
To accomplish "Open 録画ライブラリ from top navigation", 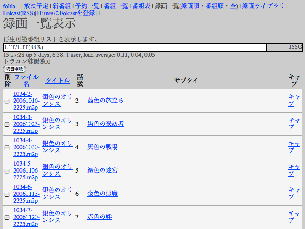I will [x=263, y=6].
